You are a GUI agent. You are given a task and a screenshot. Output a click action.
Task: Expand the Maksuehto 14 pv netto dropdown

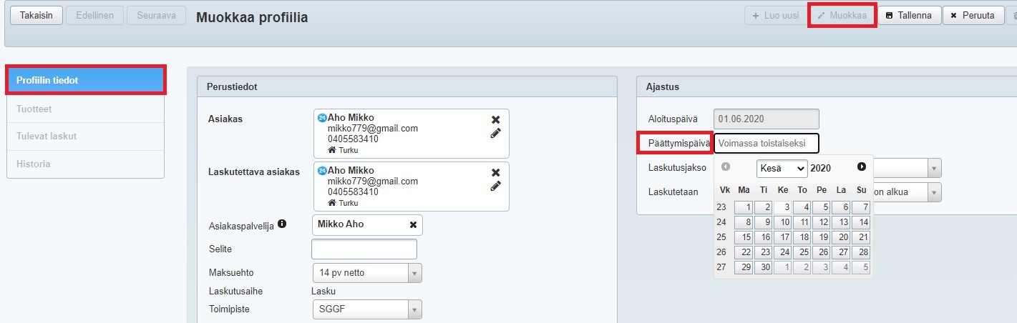point(414,274)
